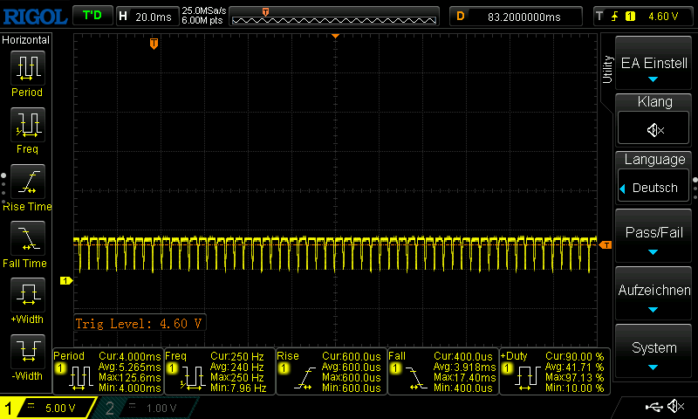Click the speaker mute icon in status bar
The width and height of the screenshot is (698, 419).
click(x=675, y=407)
